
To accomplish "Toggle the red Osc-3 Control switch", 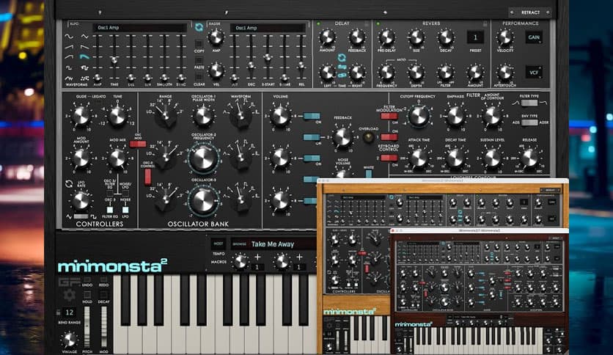I will 148,177.
